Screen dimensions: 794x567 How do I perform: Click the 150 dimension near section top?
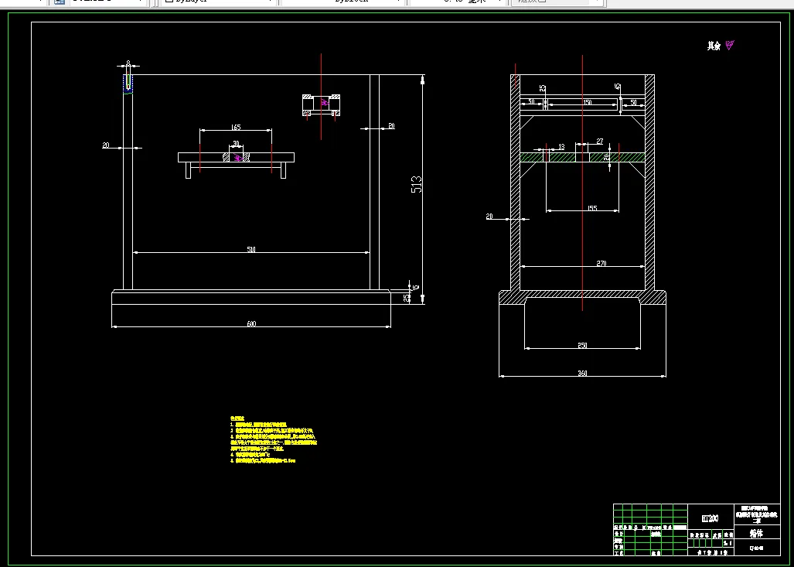(x=587, y=102)
